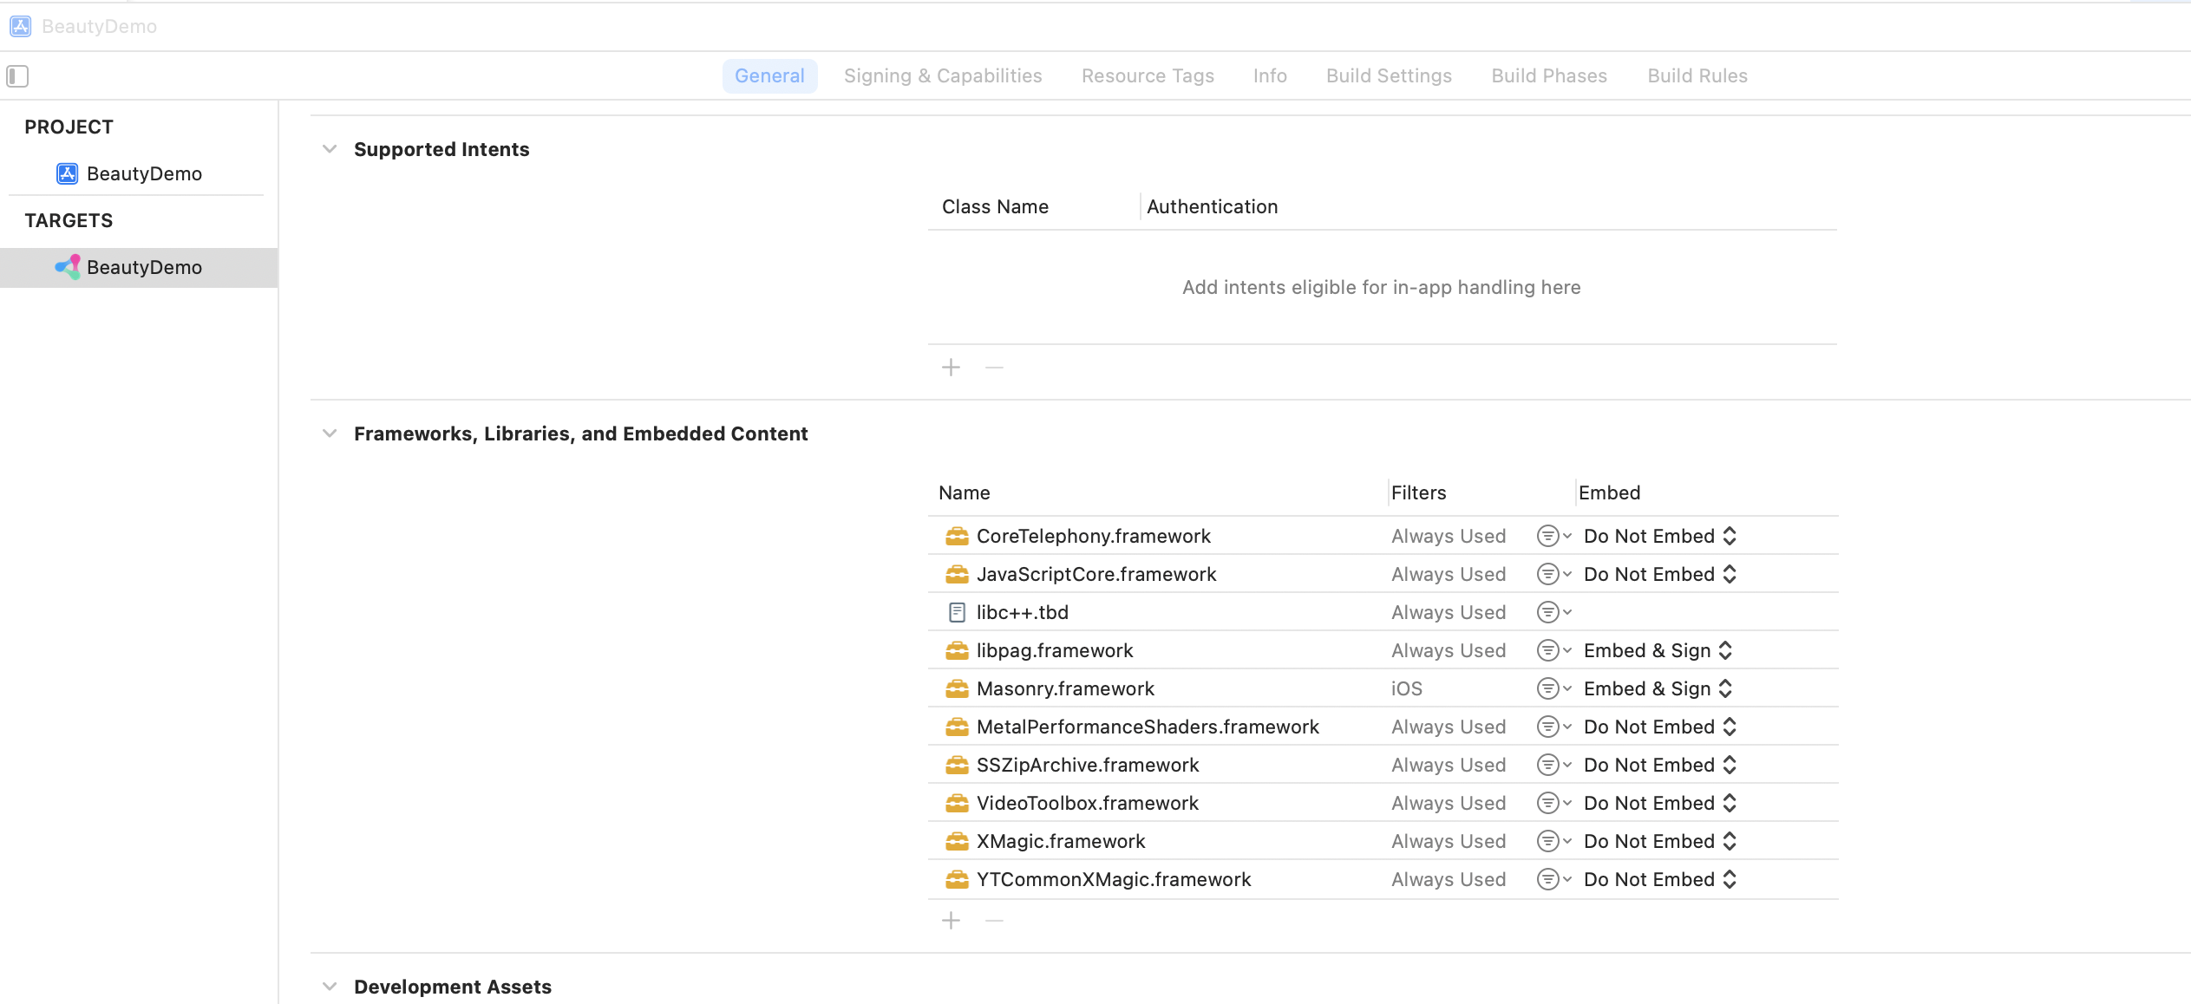Collapse the Supported Intents section
This screenshot has height=1004, width=2191.
330,149
